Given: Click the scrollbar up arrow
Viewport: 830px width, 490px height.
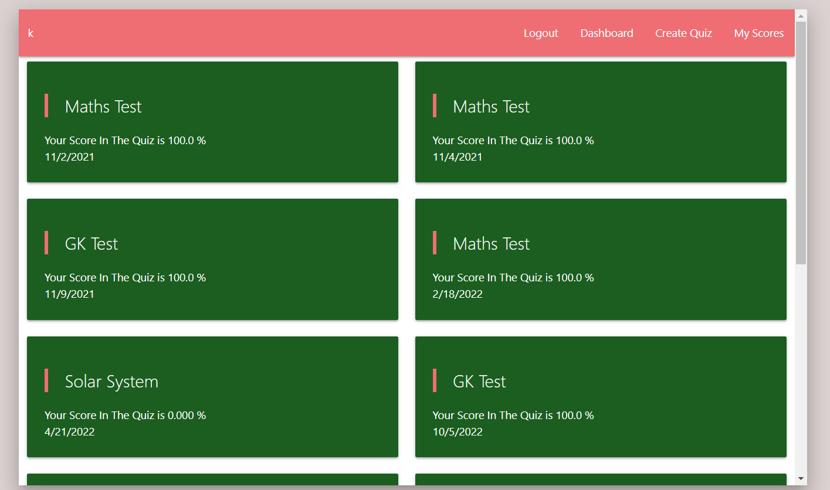Looking at the screenshot, I should (801, 15).
